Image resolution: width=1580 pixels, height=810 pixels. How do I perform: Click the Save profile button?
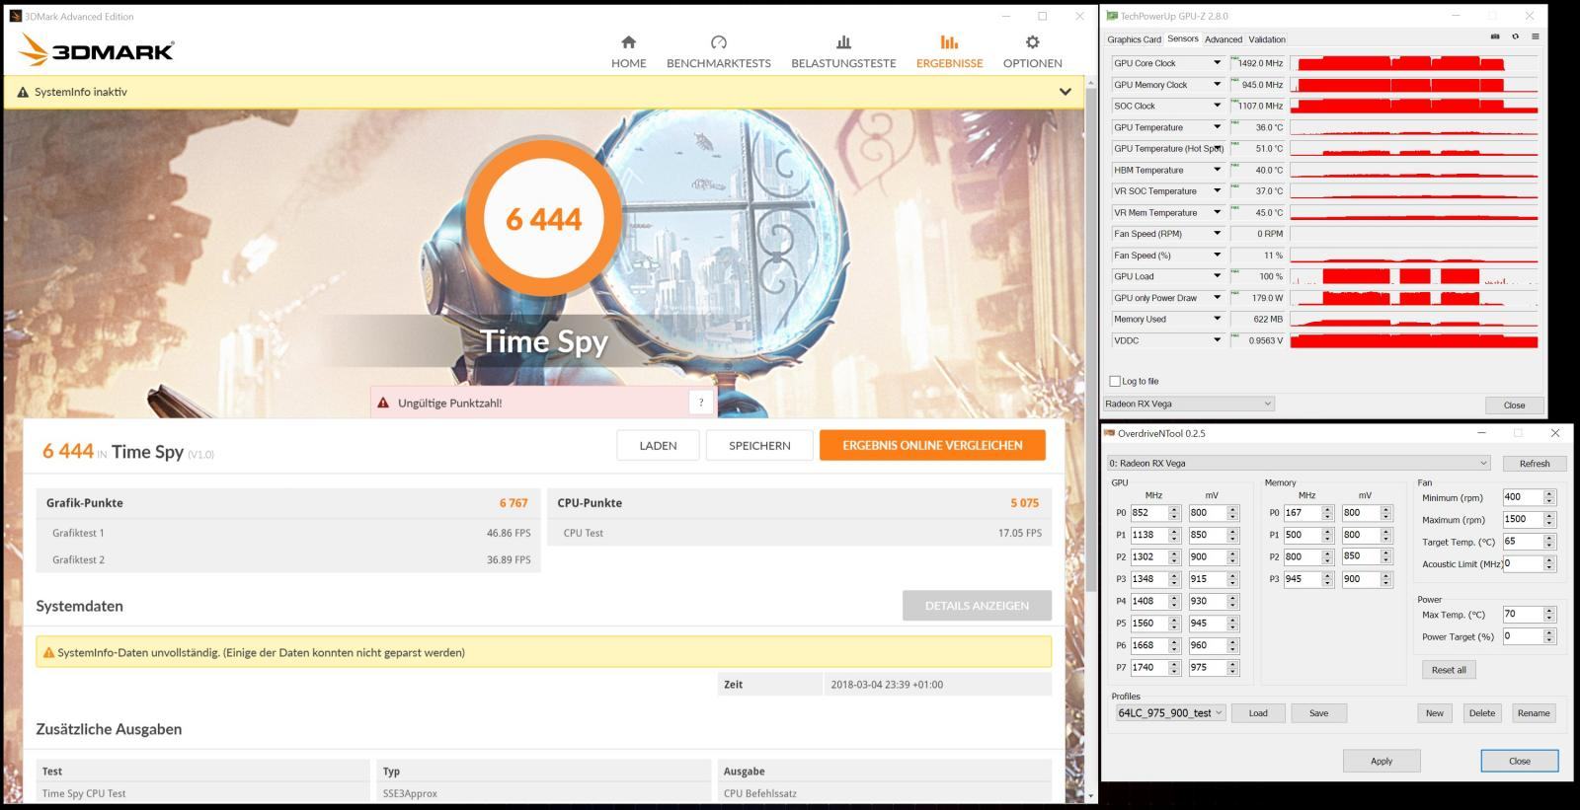coord(1318,712)
